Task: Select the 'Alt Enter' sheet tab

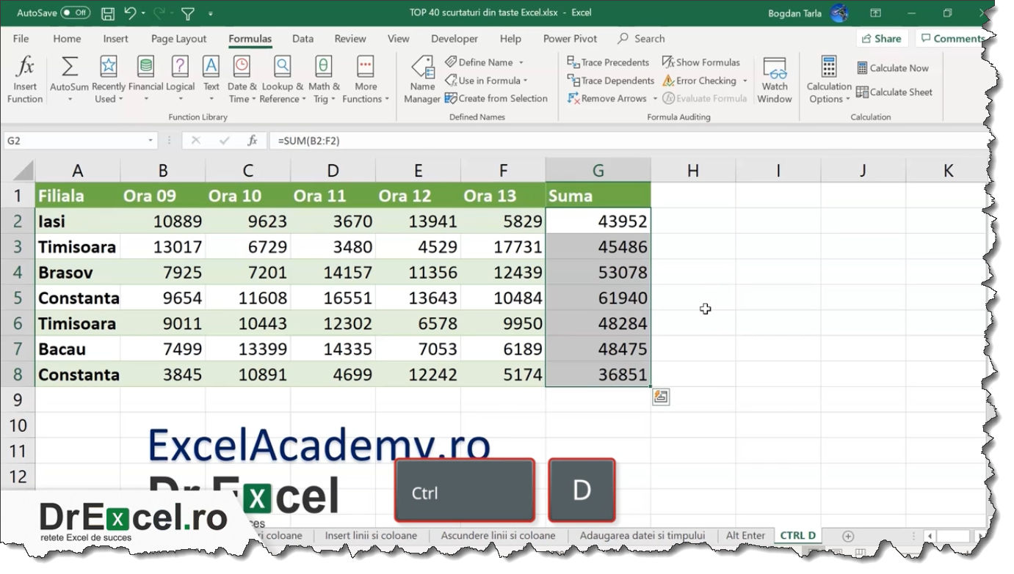Action: pyautogui.click(x=745, y=535)
